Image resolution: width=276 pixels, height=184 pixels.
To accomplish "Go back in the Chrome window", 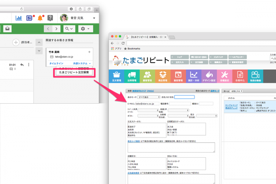I will pos(112,43).
